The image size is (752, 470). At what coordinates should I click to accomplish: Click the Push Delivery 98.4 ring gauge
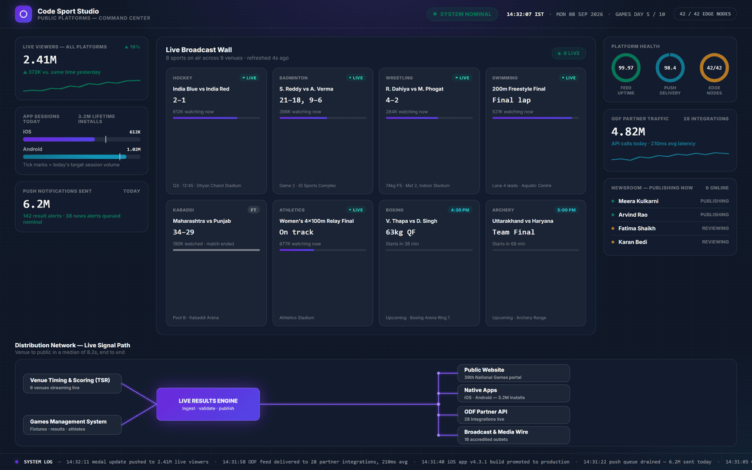click(670, 68)
